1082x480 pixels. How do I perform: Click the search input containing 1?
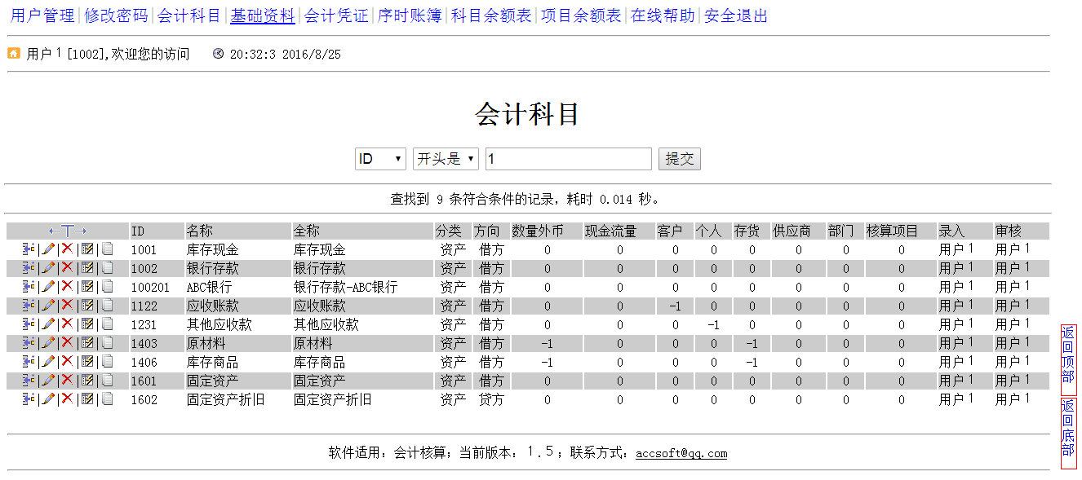tap(568, 158)
